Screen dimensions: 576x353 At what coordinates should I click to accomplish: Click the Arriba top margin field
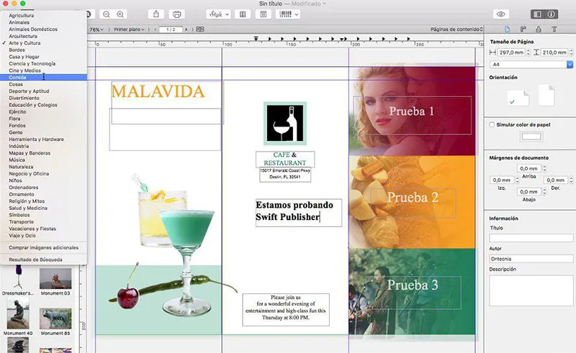click(529, 168)
